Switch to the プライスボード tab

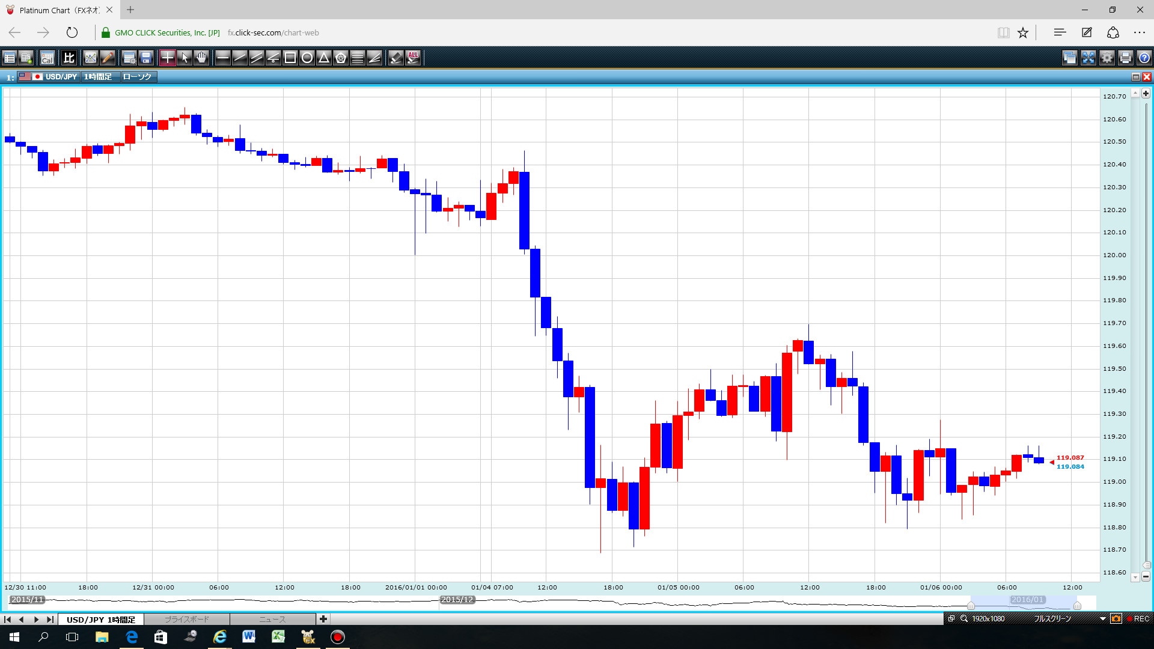187,619
